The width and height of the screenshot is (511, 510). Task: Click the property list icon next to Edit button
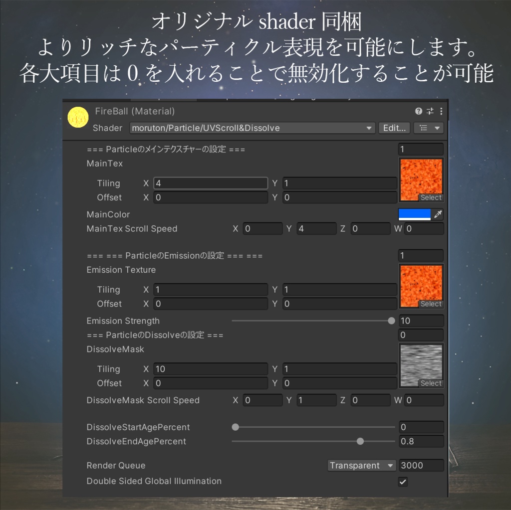pyautogui.click(x=424, y=128)
